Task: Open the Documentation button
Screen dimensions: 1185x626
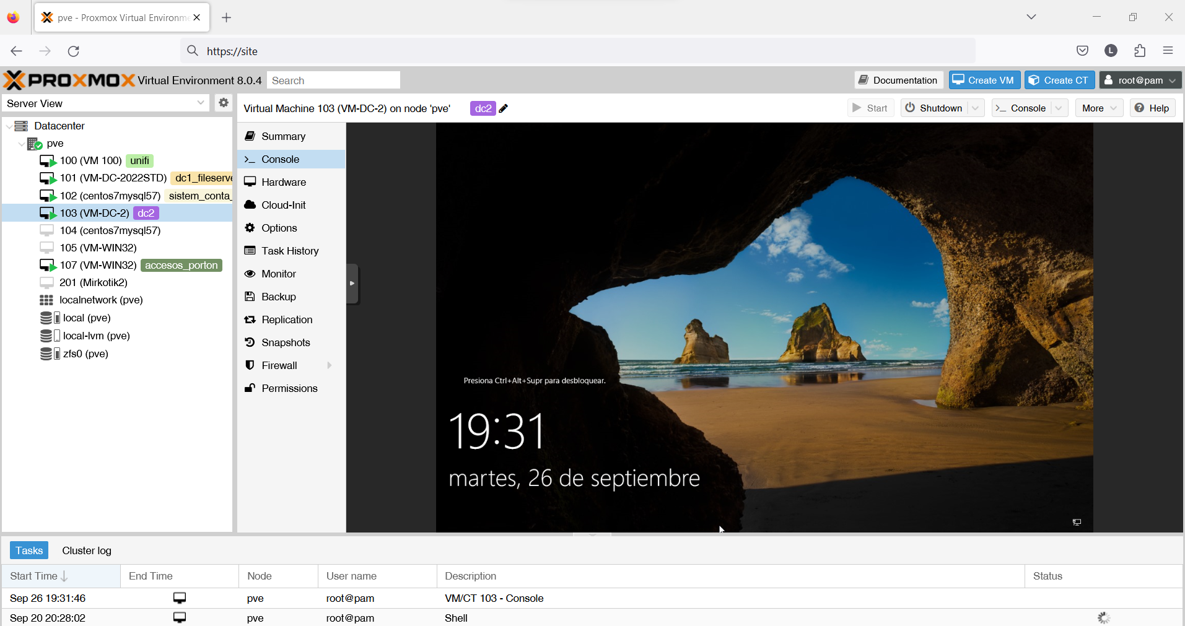Action: pos(899,80)
